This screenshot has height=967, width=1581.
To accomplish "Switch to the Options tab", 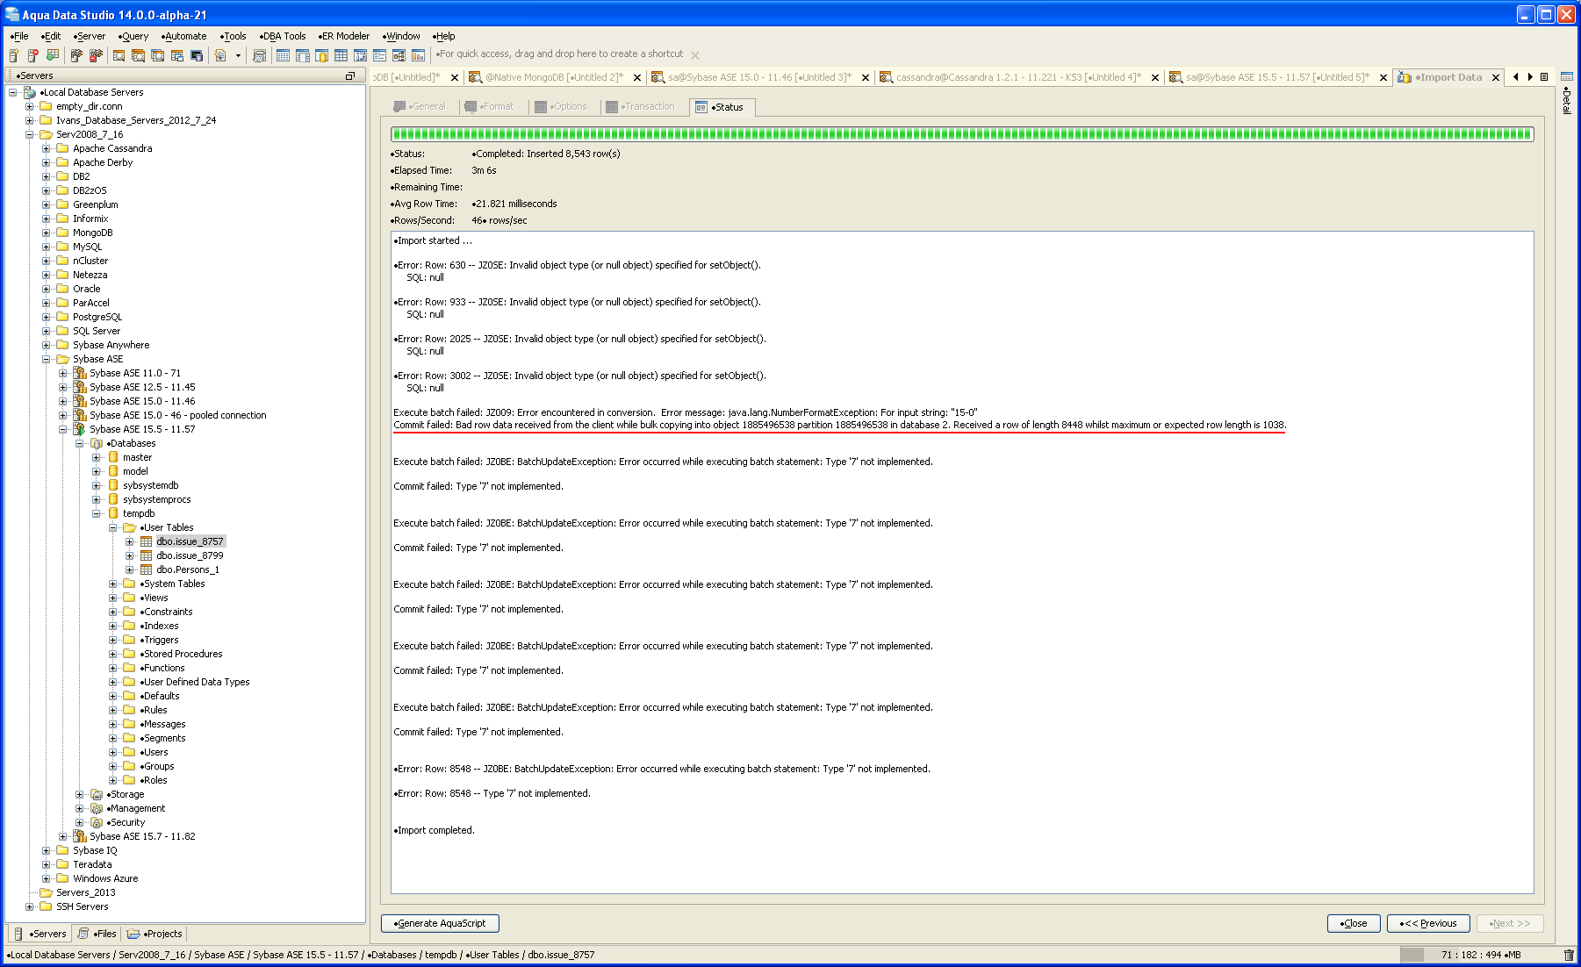I will [x=561, y=107].
